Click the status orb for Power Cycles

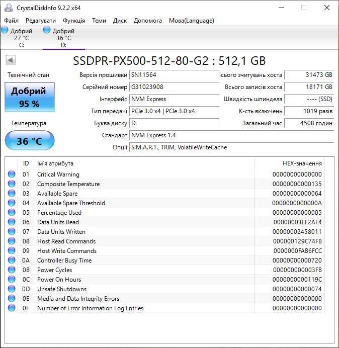[x=12, y=270]
